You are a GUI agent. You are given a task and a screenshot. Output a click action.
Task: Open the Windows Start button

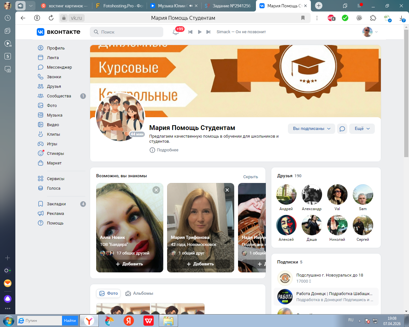coord(8,321)
